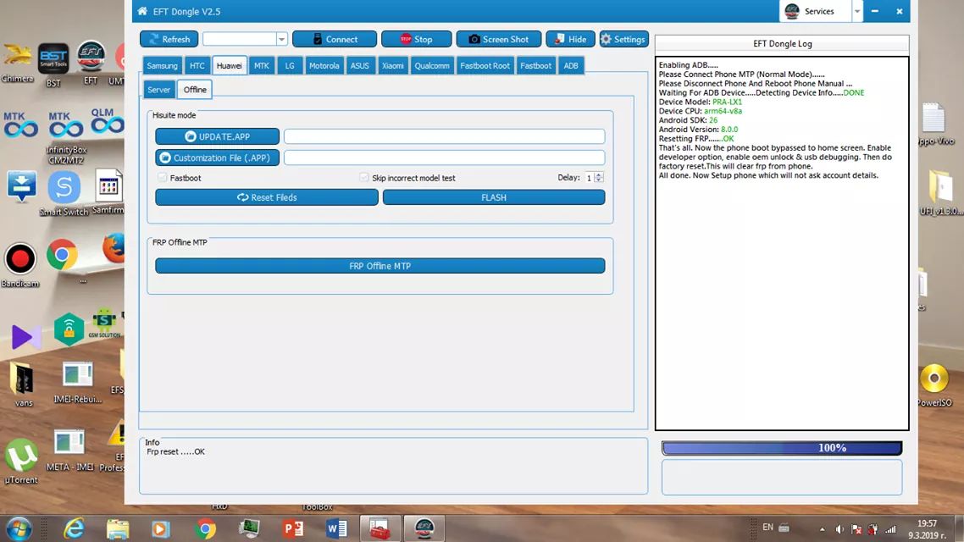Open the Bandicam desktop icon
Image resolution: width=964 pixels, height=542 pixels.
pos(20,265)
